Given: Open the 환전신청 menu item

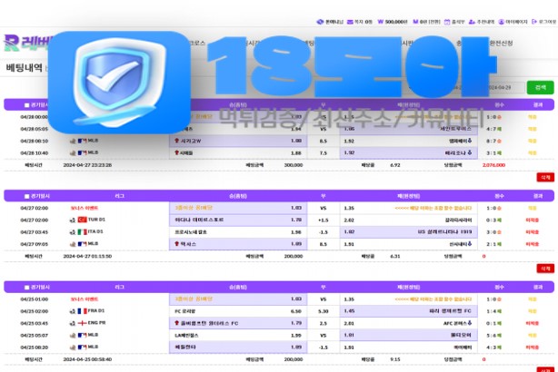Looking at the screenshot, I should 501,44.
